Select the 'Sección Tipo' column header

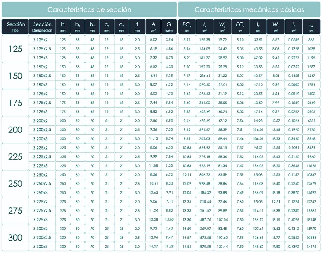coord(15,27)
